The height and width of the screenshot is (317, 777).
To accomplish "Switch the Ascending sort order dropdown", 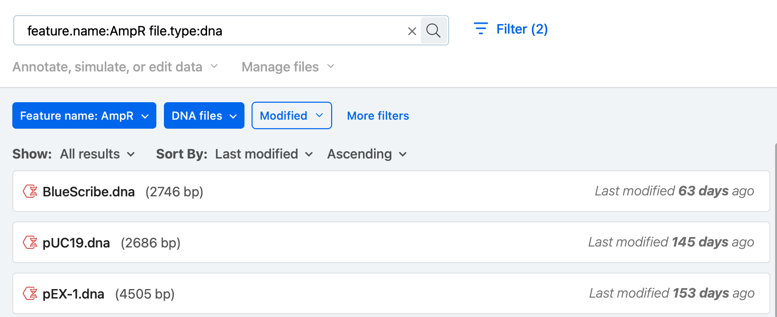I will [x=367, y=154].
